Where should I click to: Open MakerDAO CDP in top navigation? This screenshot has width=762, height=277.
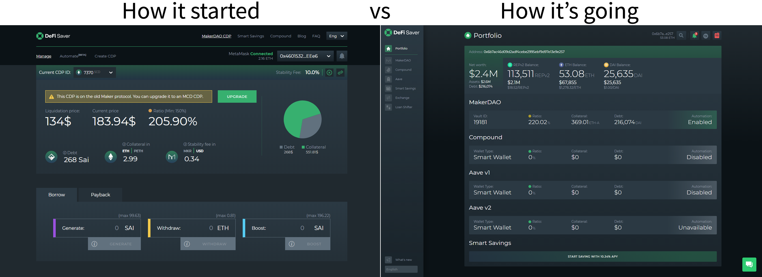point(217,36)
